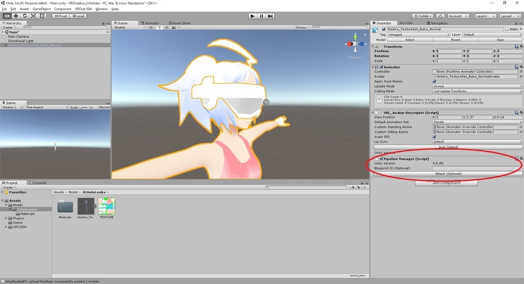Toggle Pivot/Center handle position
Screen dimensions: 524x284
pos(60,16)
